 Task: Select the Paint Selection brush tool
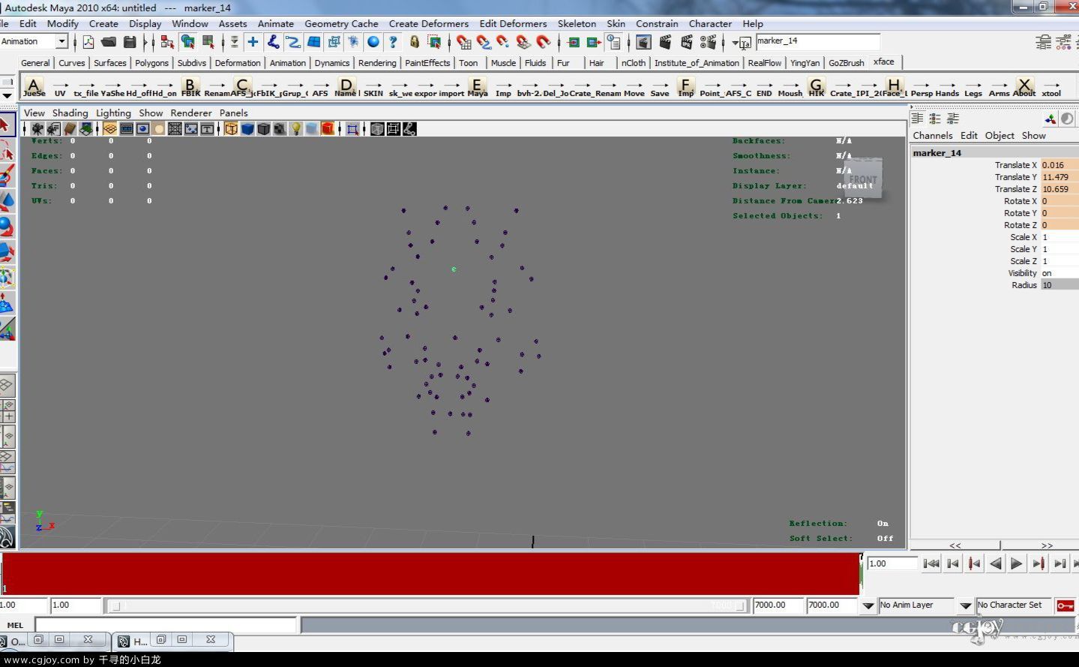pos(7,176)
